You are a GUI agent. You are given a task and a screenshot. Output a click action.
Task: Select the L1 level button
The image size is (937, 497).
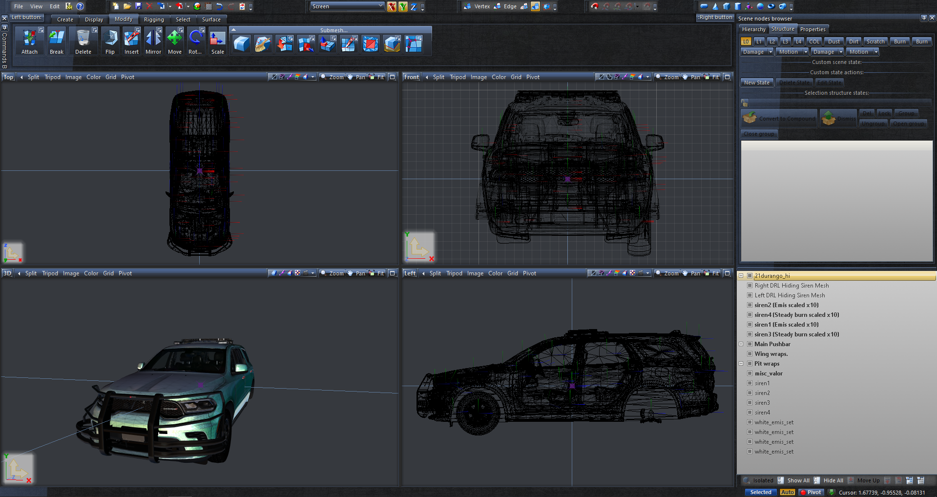click(x=759, y=41)
